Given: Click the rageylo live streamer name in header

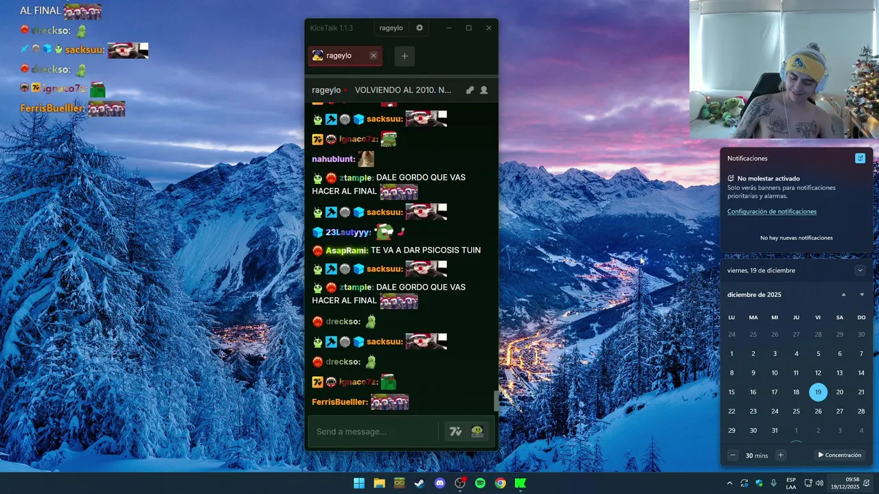Looking at the screenshot, I should click(326, 90).
